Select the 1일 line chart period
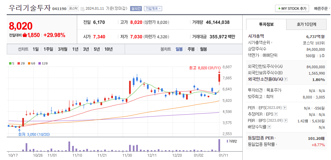The image size is (331, 160). pos(36,49)
